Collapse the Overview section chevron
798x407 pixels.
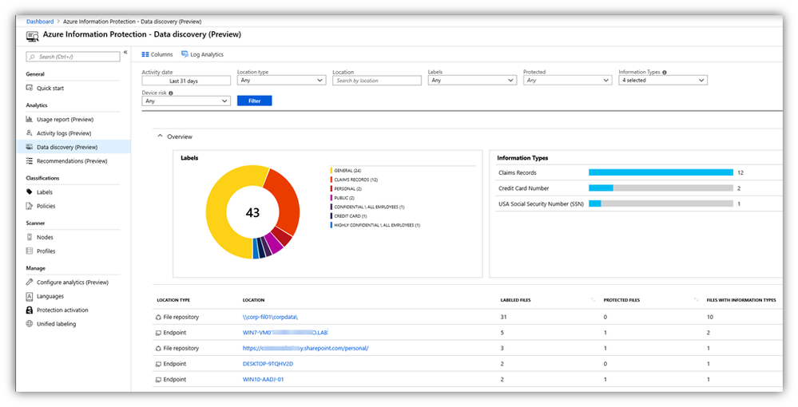tap(160, 136)
